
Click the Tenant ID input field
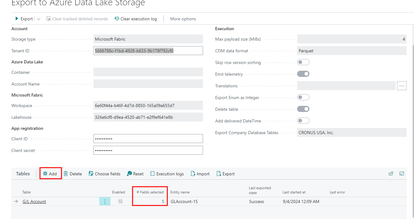tap(148, 51)
